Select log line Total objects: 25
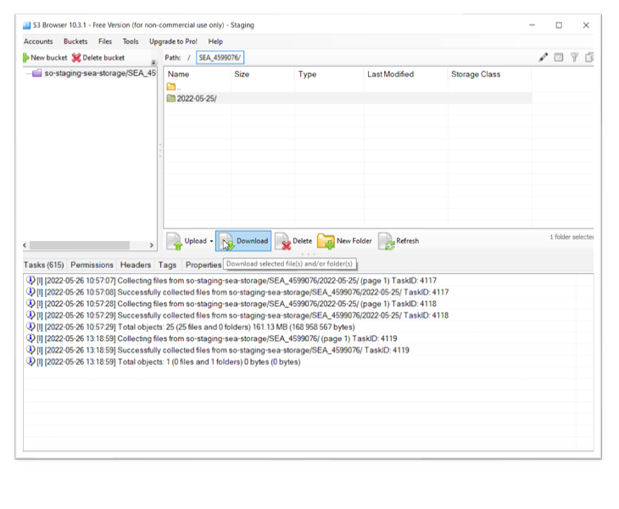 pyautogui.click(x=190, y=327)
